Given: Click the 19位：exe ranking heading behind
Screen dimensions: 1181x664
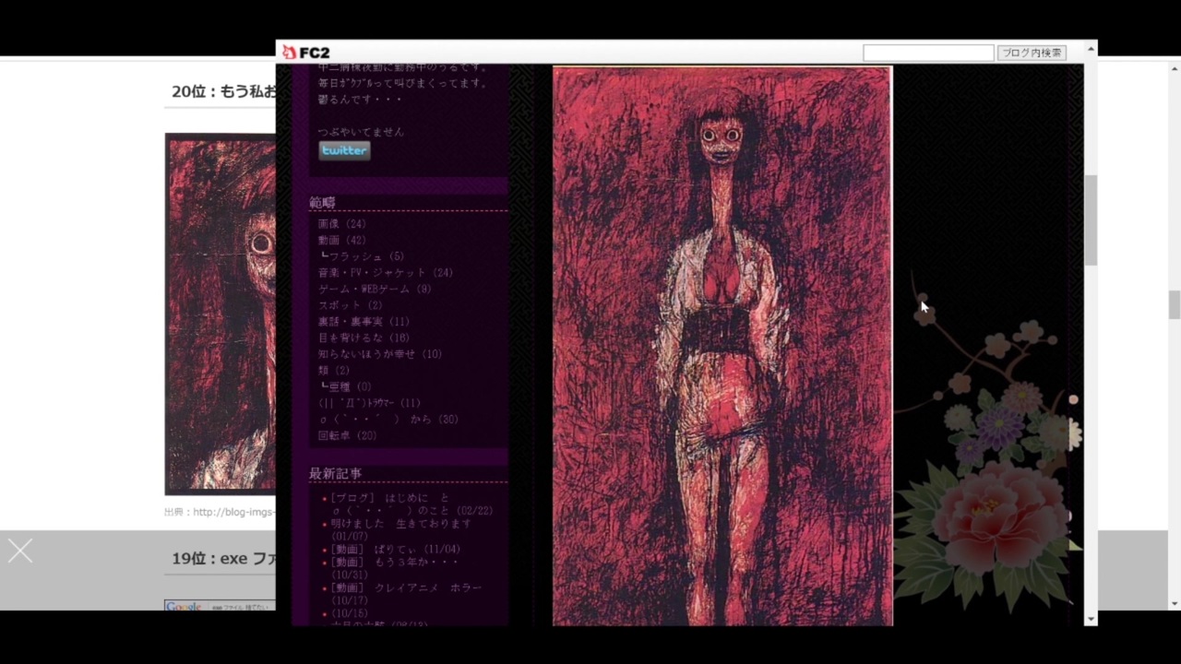Looking at the screenshot, I should (223, 559).
